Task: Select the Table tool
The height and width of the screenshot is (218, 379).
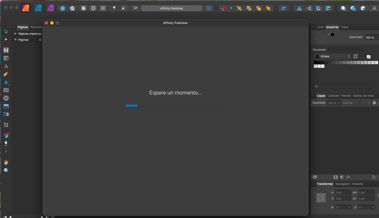Action: point(6,58)
